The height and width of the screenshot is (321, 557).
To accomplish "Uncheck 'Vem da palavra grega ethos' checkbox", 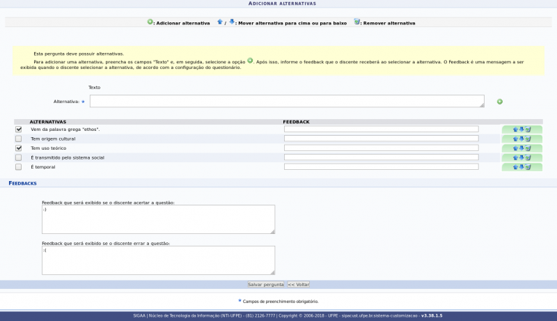I will [x=19, y=130].
